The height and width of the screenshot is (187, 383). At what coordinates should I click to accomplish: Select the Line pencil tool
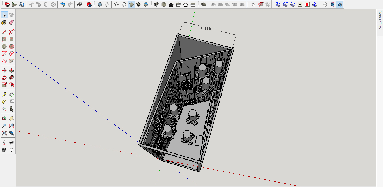point(4,32)
